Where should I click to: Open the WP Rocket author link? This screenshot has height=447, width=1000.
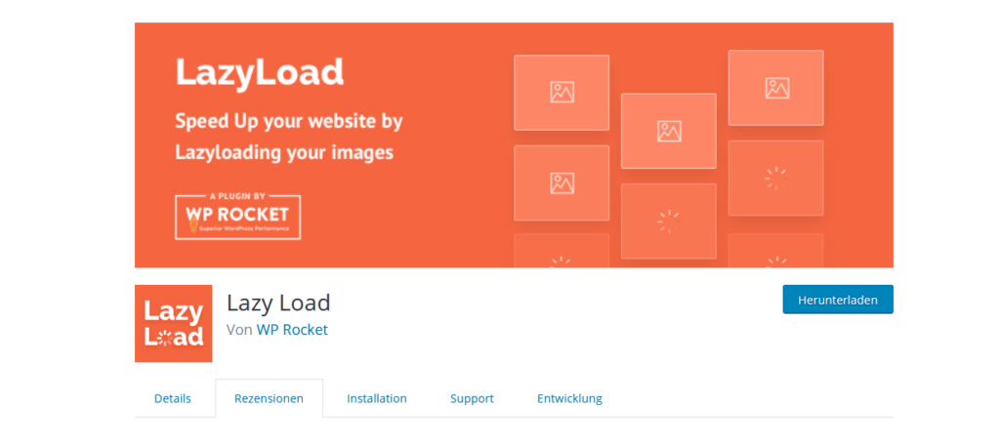tap(292, 330)
